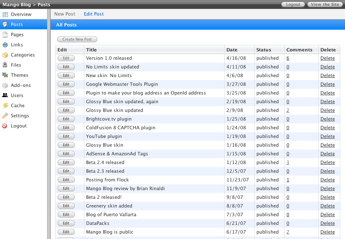Delete the Blog of Puerto Vallarta post
The image size is (345, 239).
click(328, 214)
